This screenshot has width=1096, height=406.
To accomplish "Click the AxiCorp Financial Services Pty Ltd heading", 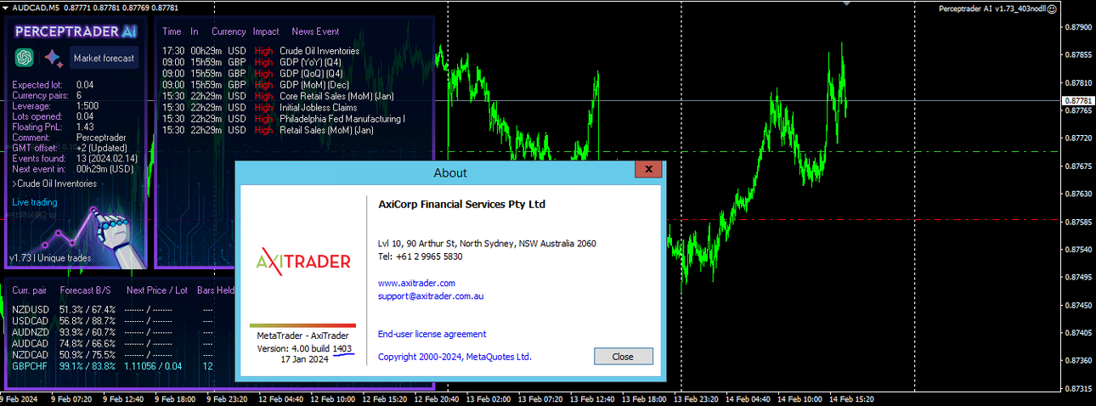I will point(461,205).
